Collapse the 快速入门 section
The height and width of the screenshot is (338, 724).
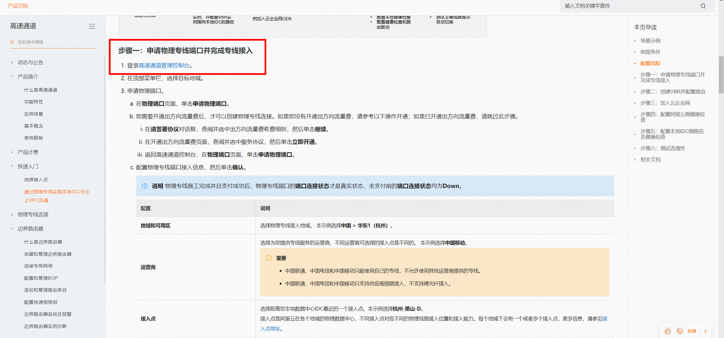(12, 166)
